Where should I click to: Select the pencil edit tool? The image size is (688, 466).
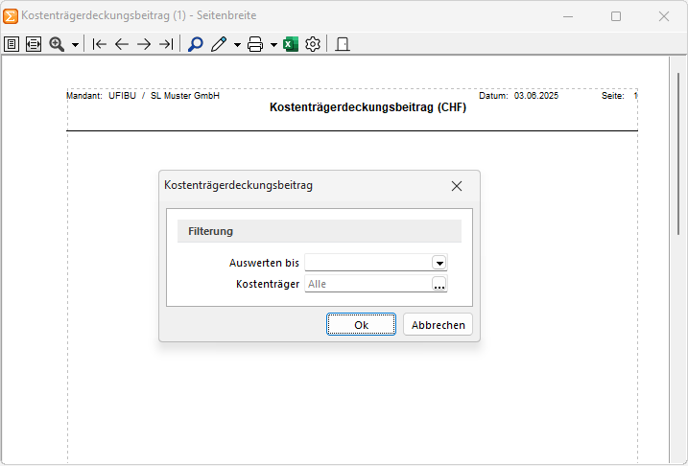point(219,44)
